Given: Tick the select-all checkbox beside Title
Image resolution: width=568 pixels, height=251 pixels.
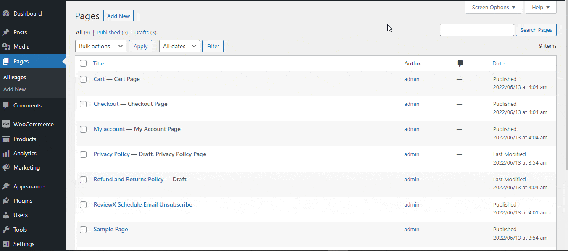Looking at the screenshot, I should click(83, 63).
